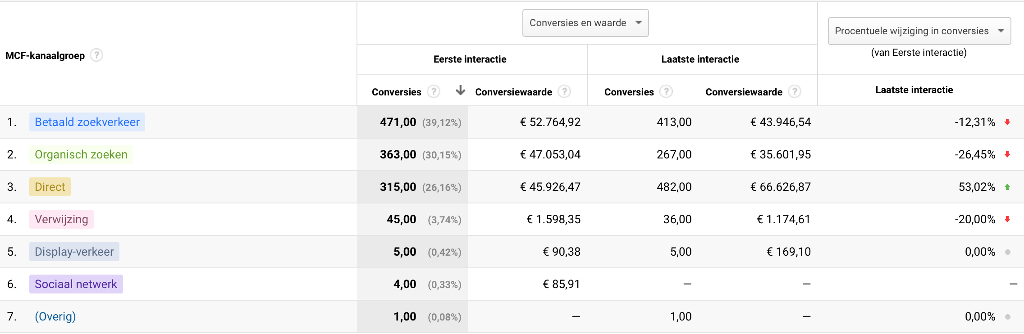Click help icon beside Eerste interactie Conversies
The height and width of the screenshot is (334, 1024).
434,92
